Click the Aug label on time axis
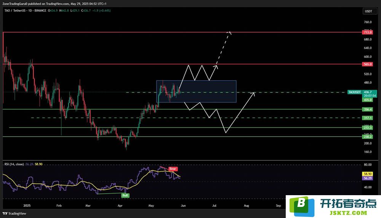This screenshot has height=218, width=381. pyautogui.click(x=247, y=205)
